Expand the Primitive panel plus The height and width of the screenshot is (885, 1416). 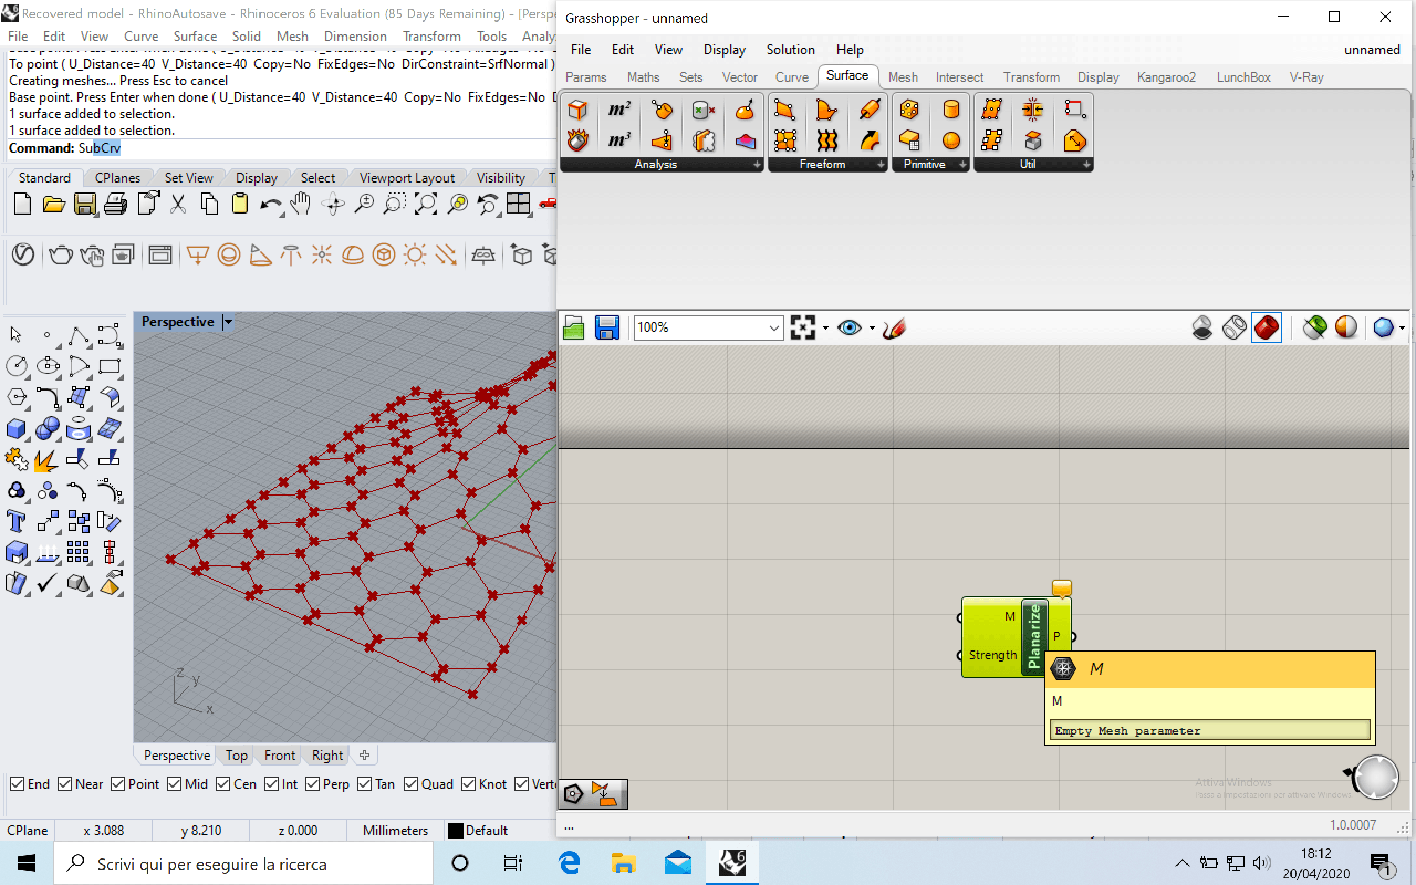[x=962, y=164]
